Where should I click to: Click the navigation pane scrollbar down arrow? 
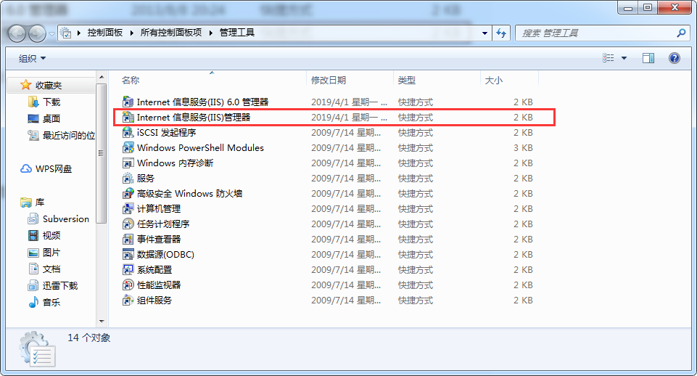[102, 321]
